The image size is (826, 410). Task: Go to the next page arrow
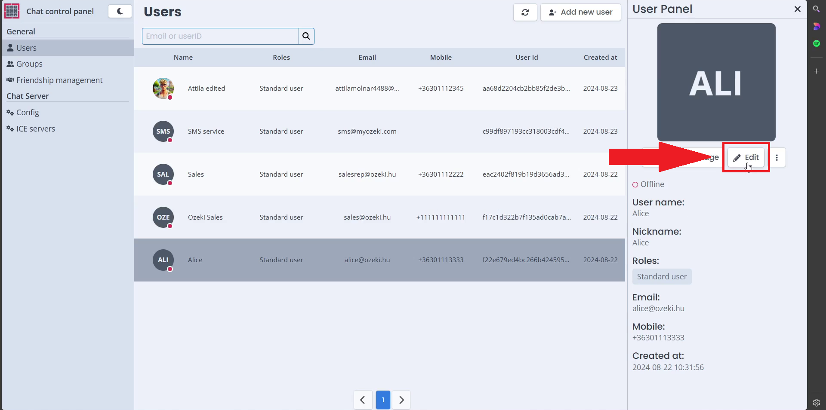pyautogui.click(x=401, y=400)
